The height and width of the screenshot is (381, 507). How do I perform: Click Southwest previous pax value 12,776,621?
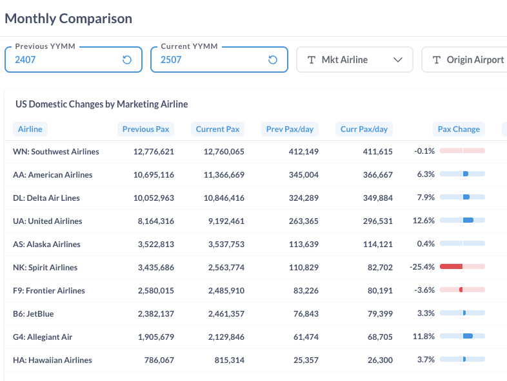click(154, 152)
